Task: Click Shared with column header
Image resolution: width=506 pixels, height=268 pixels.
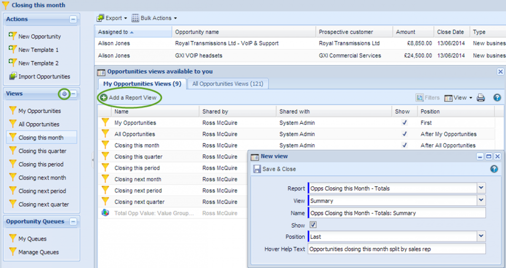Action: pos(334,112)
